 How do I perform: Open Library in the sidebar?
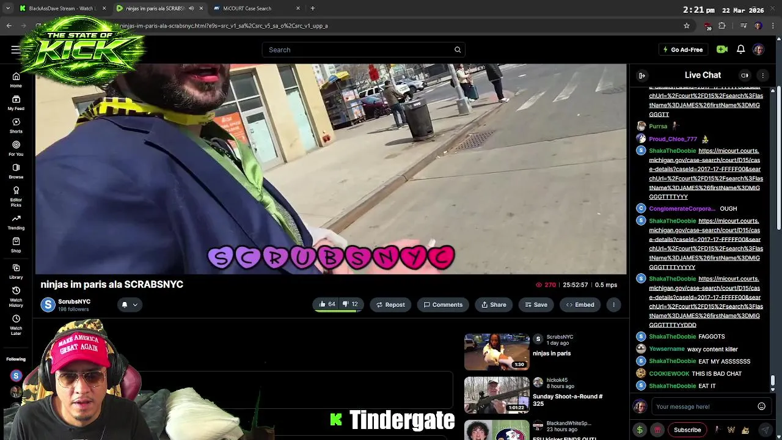pos(16,271)
